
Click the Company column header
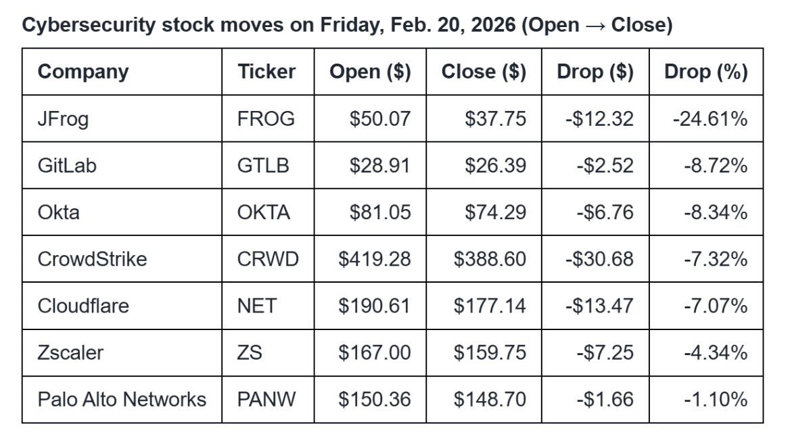(83, 72)
